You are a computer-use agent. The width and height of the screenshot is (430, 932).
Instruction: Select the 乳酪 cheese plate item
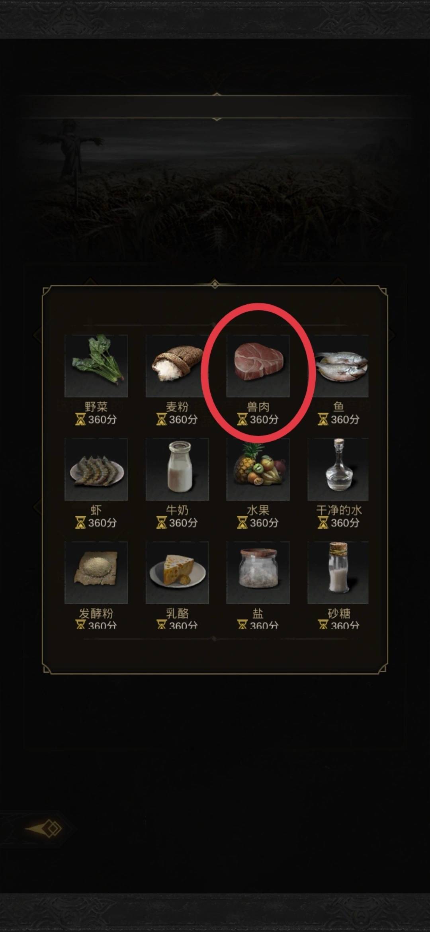(x=177, y=572)
